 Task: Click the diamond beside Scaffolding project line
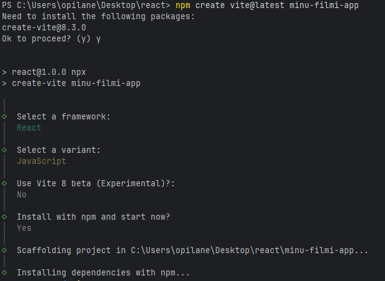pyautogui.click(x=4, y=250)
